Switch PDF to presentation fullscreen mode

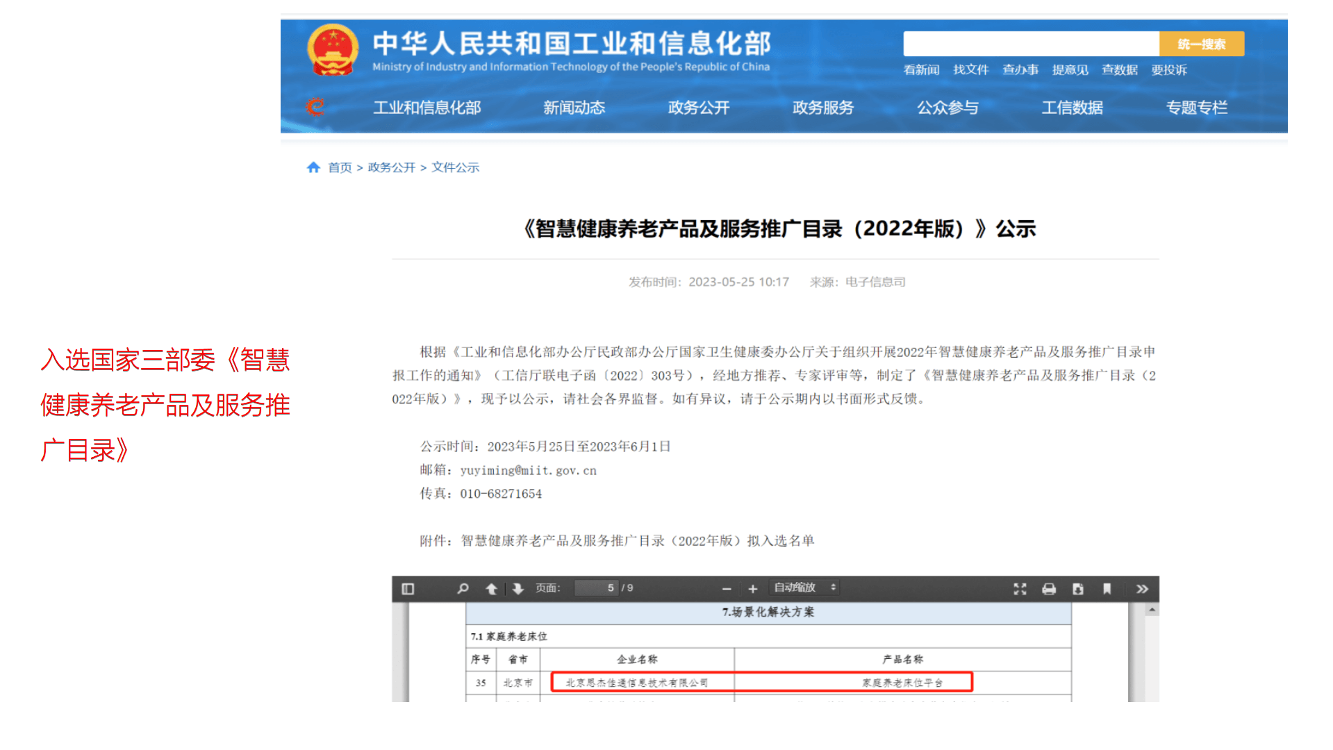pos(1020,589)
